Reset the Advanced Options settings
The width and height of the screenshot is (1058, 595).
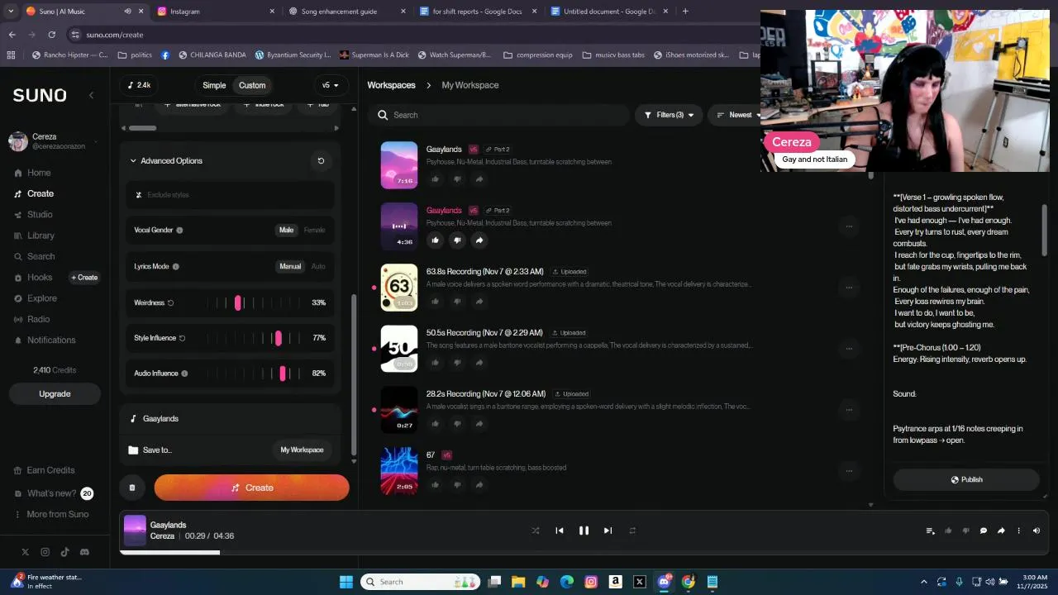pyautogui.click(x=321, y=161)
